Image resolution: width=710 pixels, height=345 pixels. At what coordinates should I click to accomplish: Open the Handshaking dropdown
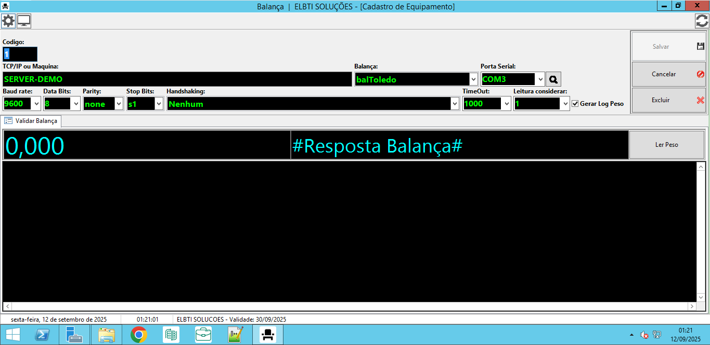(455, 104)
